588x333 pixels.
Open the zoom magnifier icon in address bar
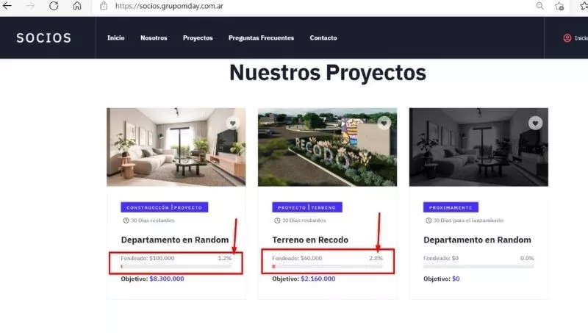click(540, 6)
